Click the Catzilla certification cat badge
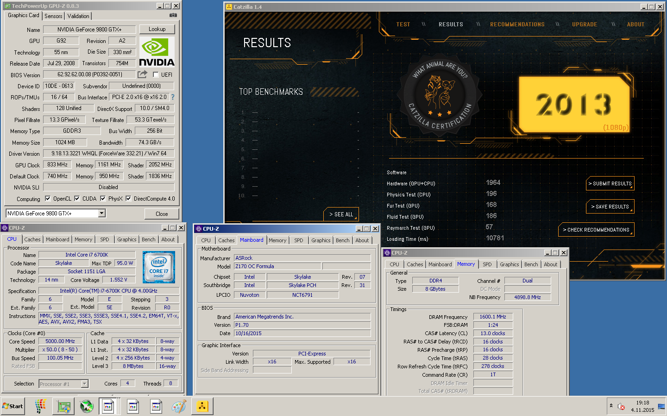This screenshot has height=416, width=667. (x=439, y=95)
